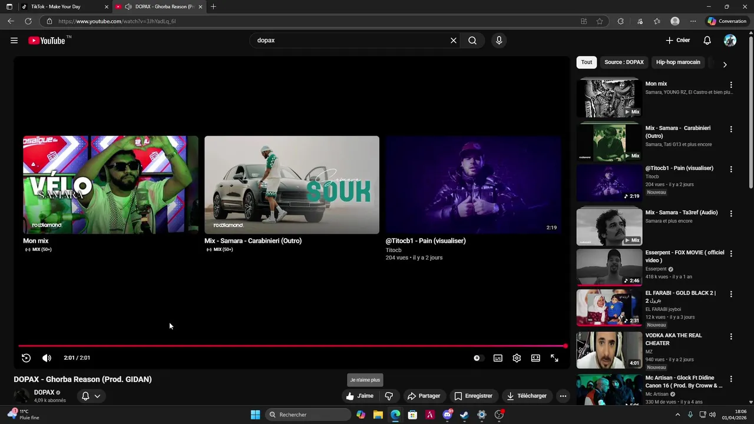Switch to theater mode
754x424 pixels.
point(535,358)
